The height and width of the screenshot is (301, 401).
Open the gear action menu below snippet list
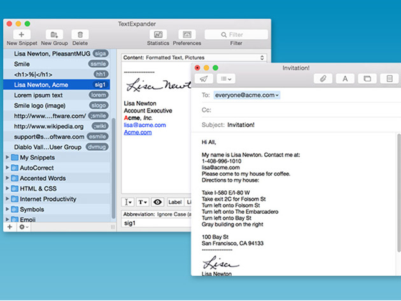[23, 227]
